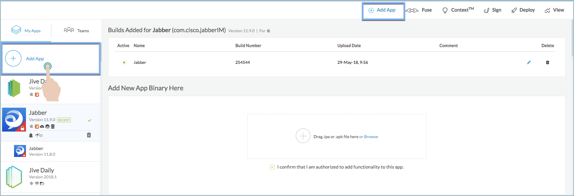The height and width of the screenshot is (196, 574).
Task: Click the Wi-Fi icon under Jive Daily 2018.1
Action: click(37, 183)
